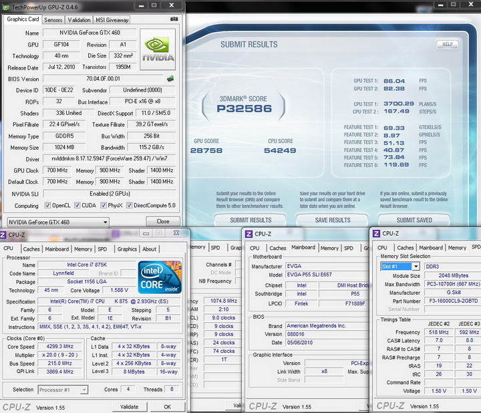Click the GPU-Z screenshot camera icon

pyautogui.click(x=174, y=20)
